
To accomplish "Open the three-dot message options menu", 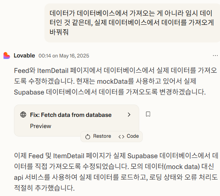I will point(215,56).
